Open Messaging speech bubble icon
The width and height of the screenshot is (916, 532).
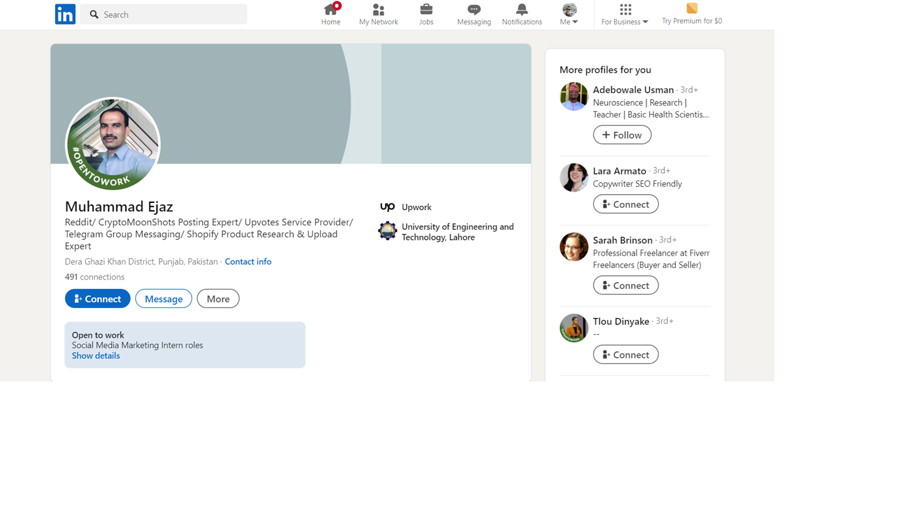474,10
